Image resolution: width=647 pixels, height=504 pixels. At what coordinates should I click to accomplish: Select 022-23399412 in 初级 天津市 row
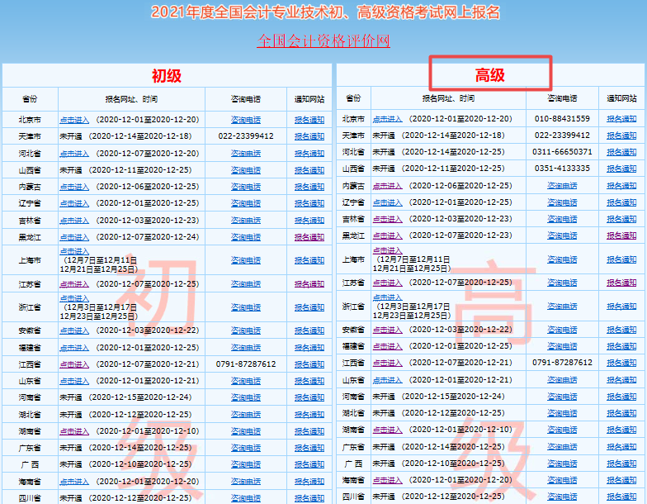point(246,136)
